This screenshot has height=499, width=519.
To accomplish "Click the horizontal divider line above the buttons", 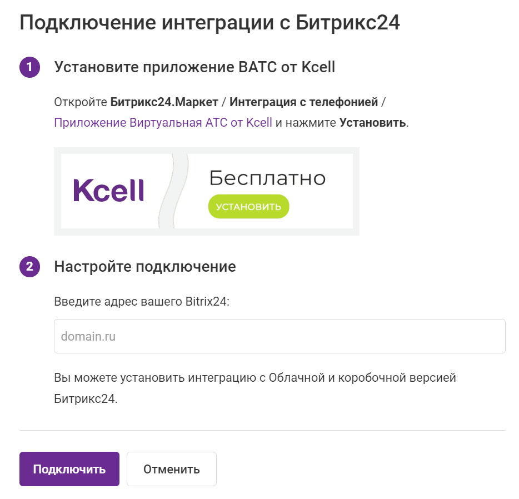I will tap(262, 430).
